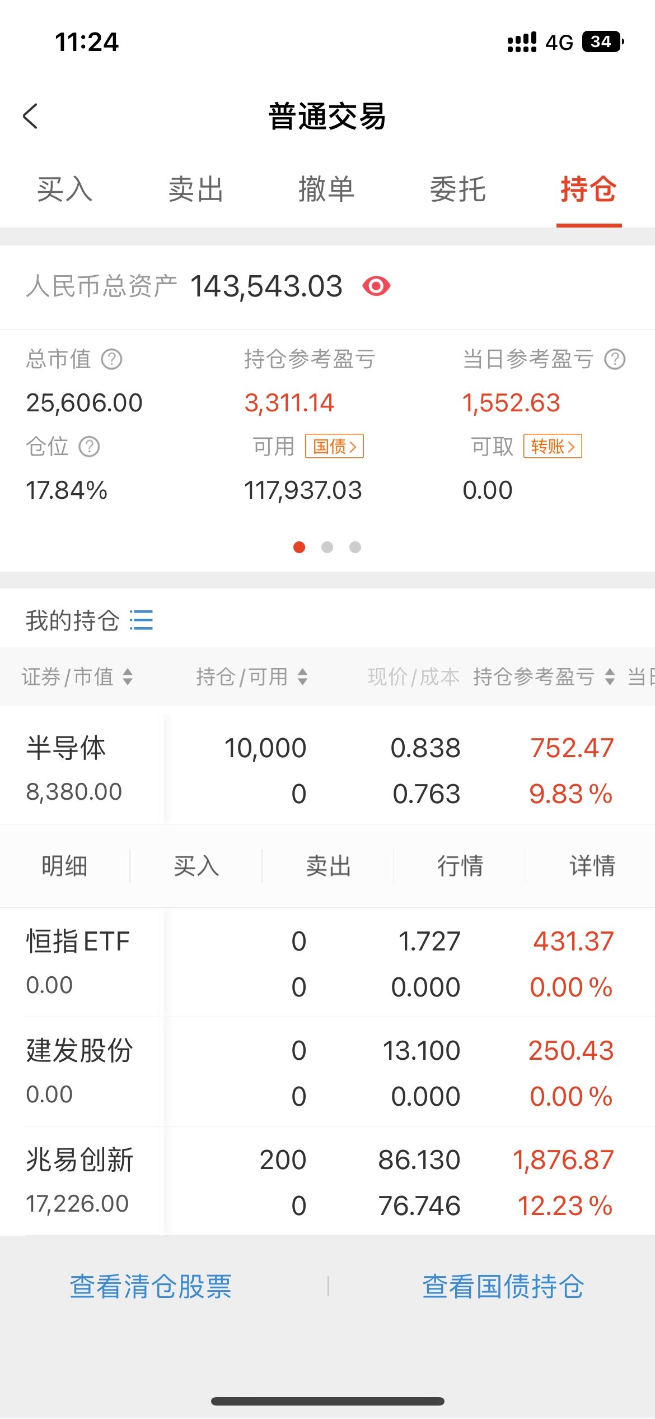Sort holdings by 持仓/可用 arrows
The height and width of the screenshot is (1419, 655).
[x=302, y=676]
